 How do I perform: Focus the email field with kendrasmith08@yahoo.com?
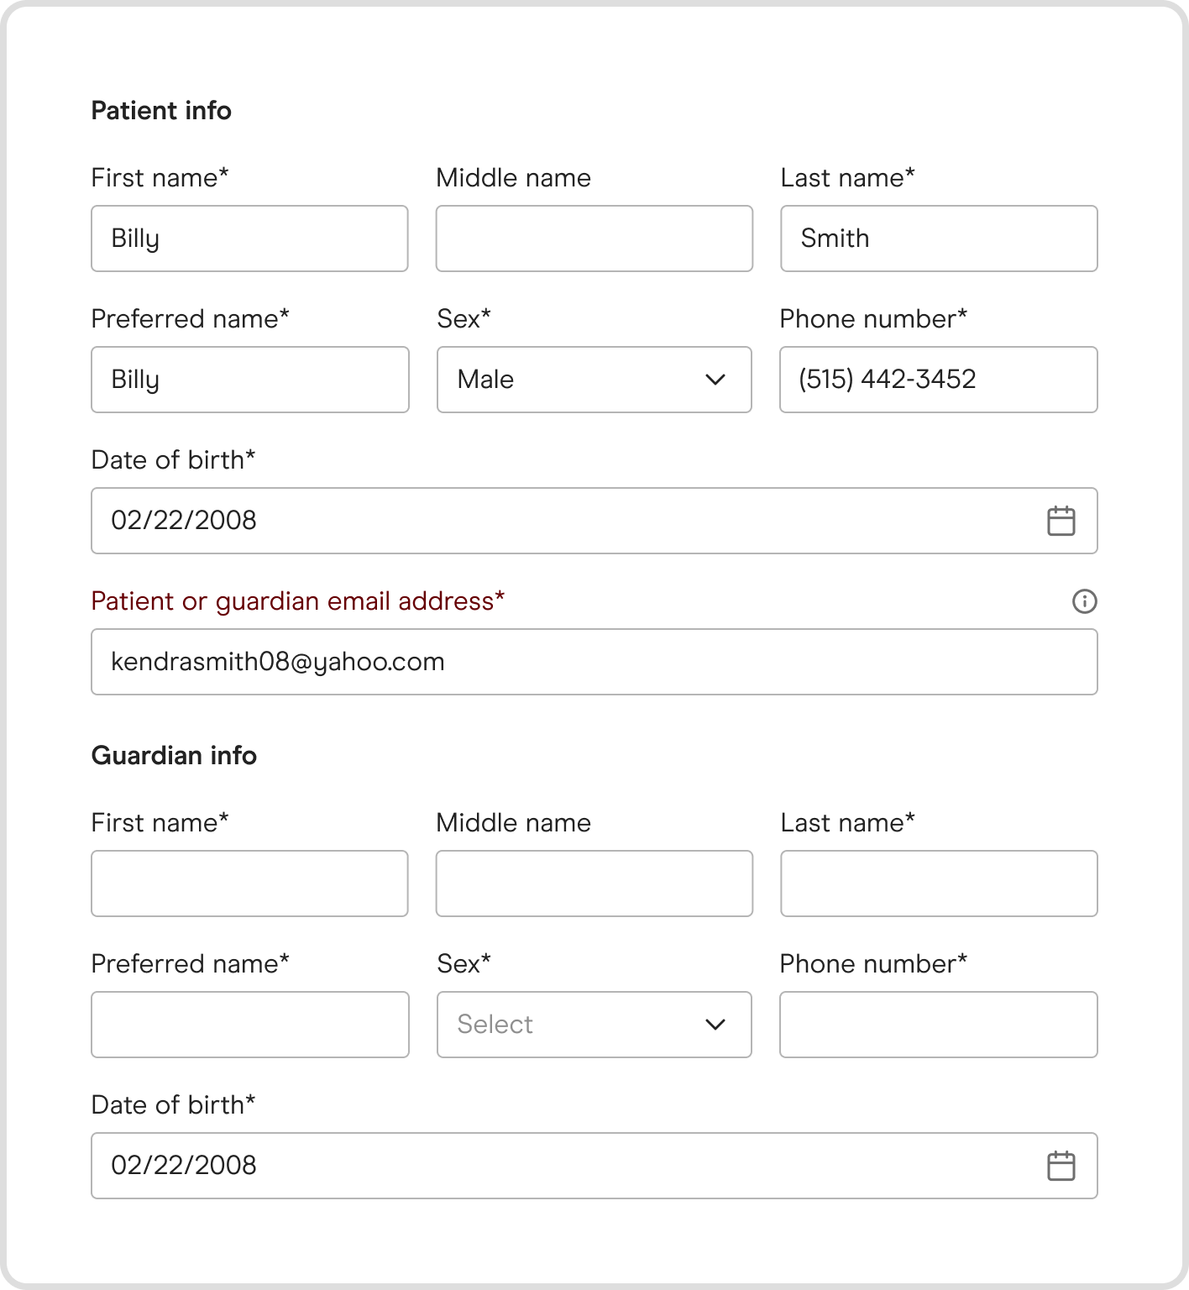pos(594,662)
